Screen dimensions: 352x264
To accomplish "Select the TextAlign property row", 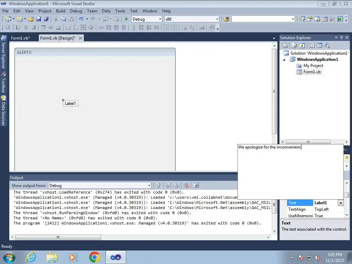I will [315, 209].
